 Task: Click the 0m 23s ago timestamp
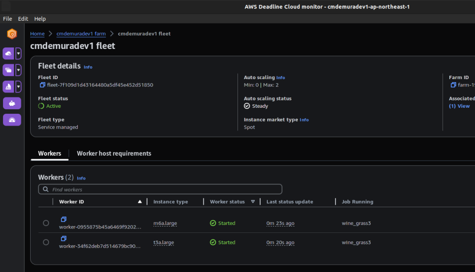pyautogui.click(x=280, y=223)
